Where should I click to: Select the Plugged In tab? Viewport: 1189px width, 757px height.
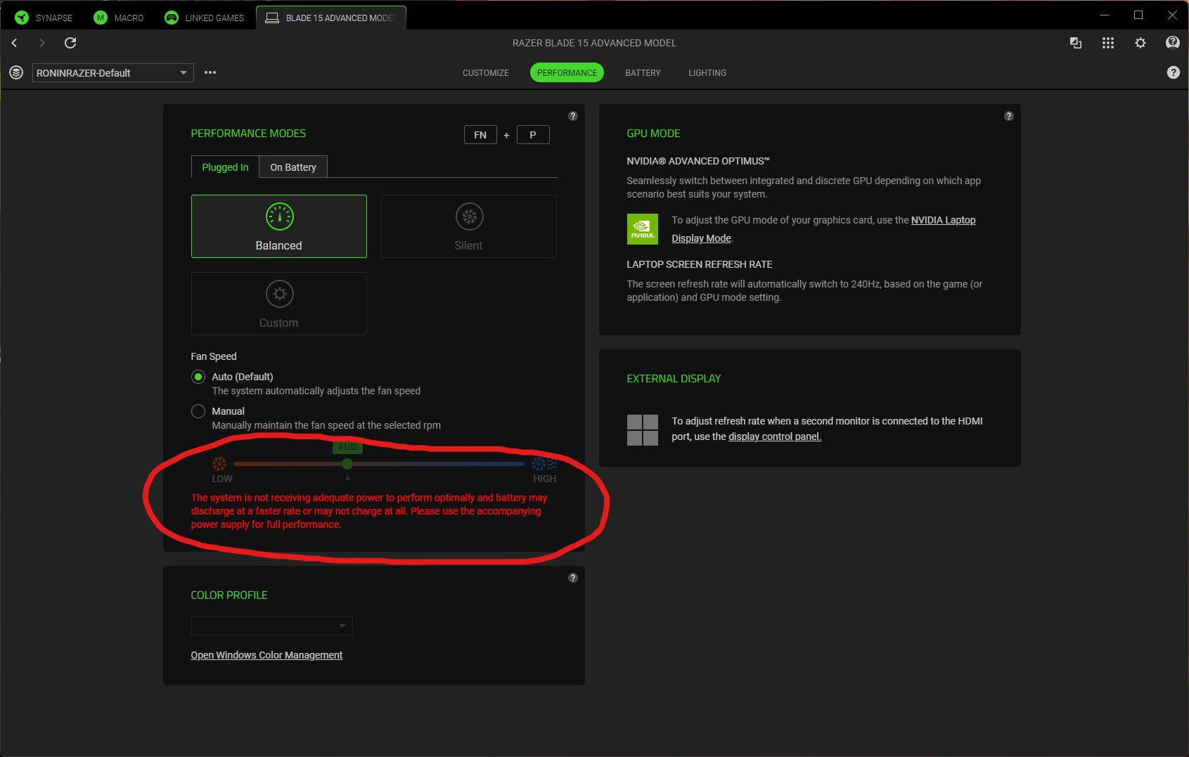[x=225, y=167]
